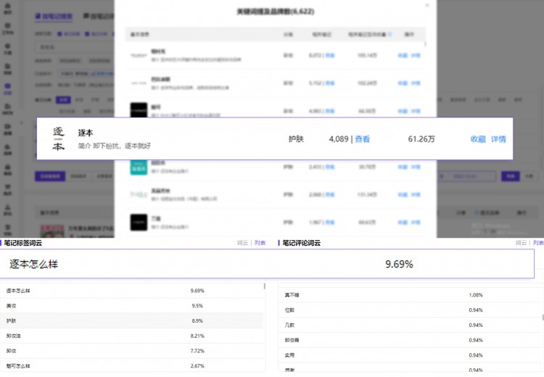Close the brand list dialog

point(426,5)
